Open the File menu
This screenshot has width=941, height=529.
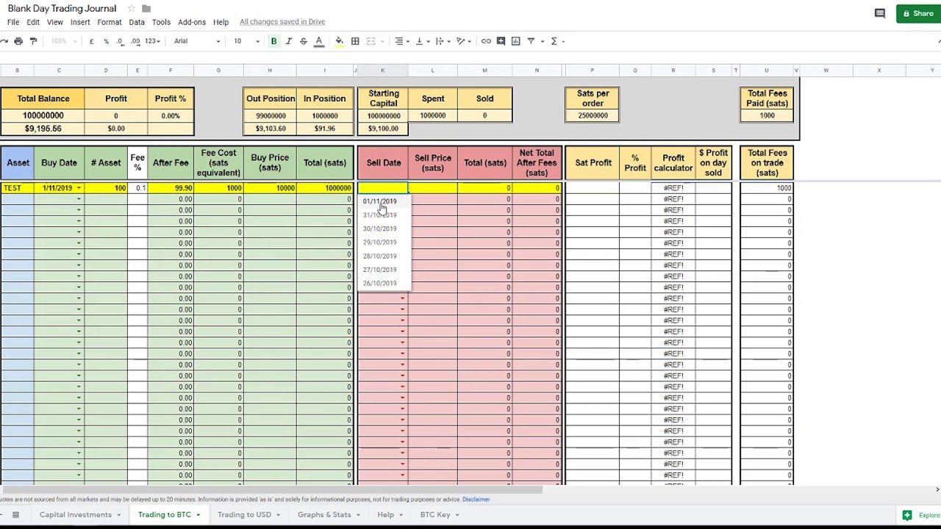point(13,22)
